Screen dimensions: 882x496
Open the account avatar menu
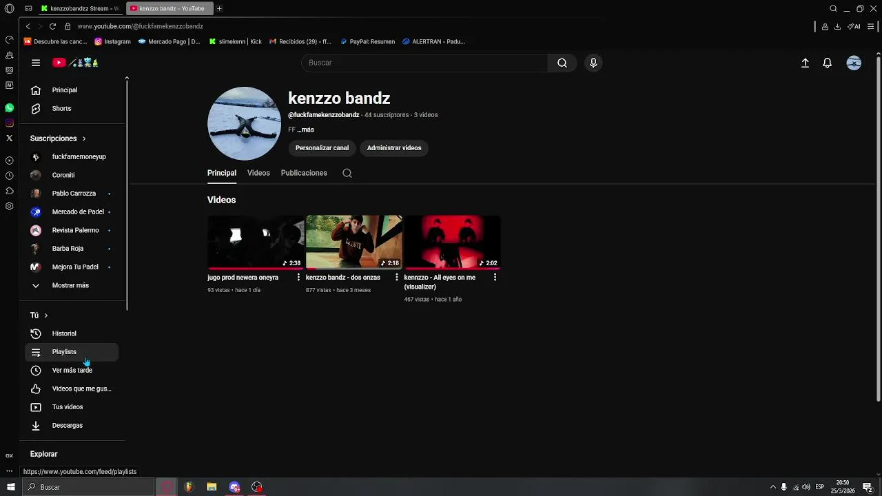854,63
